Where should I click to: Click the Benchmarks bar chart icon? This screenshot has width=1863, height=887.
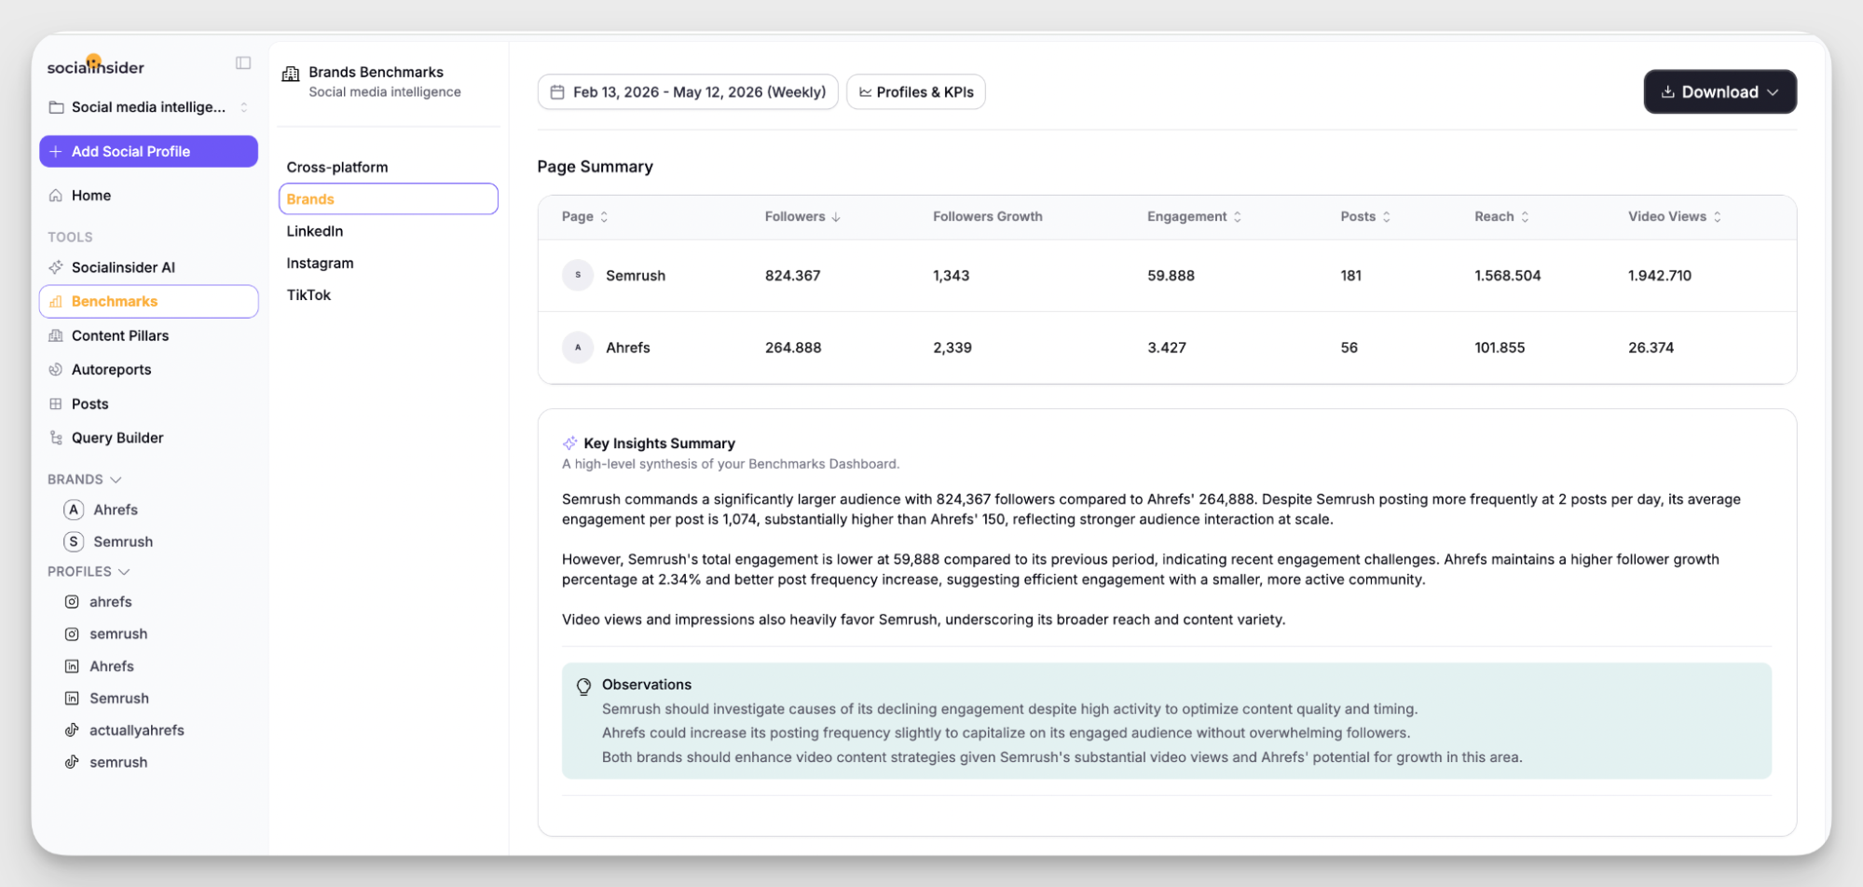pyautogui.click(x=56, y=302)
